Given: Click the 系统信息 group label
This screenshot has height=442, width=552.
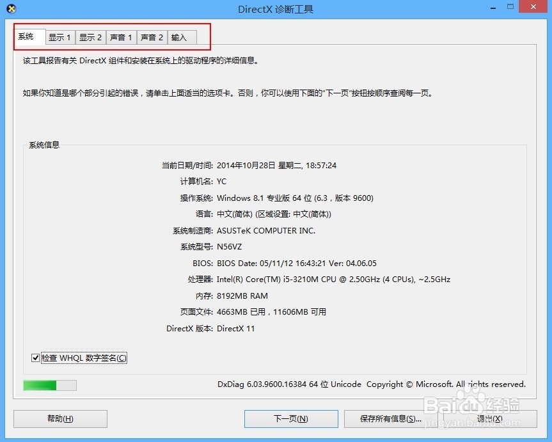Looking at the screenshot, I should point(44,145).
